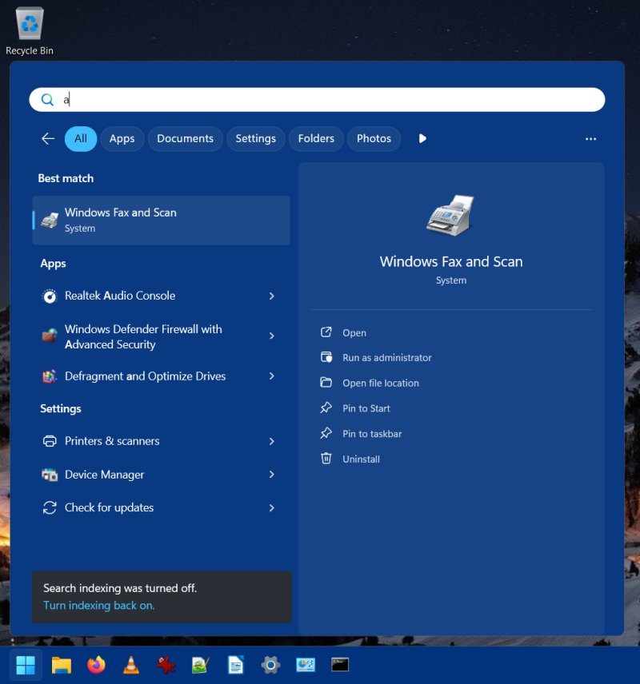Select the Recycle Bin desktop icon
The width and height of the screenshot is (640, 684).
tap(30, 31)
